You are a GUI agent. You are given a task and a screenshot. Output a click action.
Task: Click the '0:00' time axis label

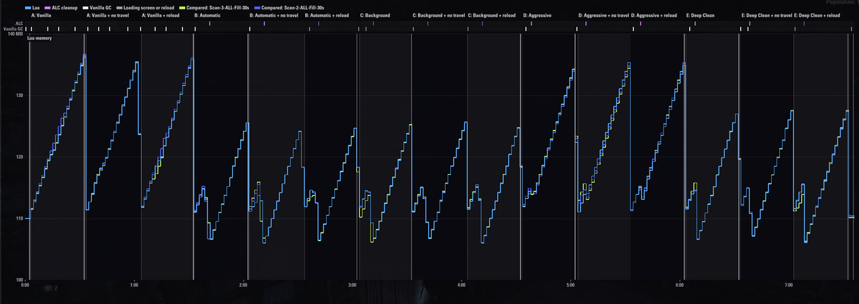tap(26, 285)
